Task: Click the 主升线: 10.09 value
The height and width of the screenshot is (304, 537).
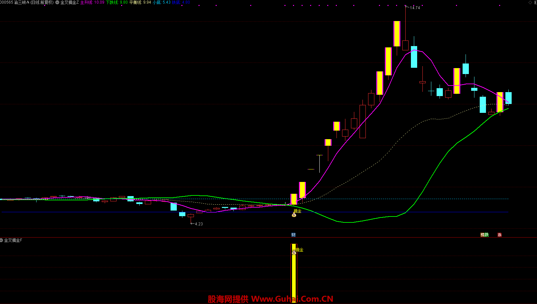Action: tap(92, 2)
